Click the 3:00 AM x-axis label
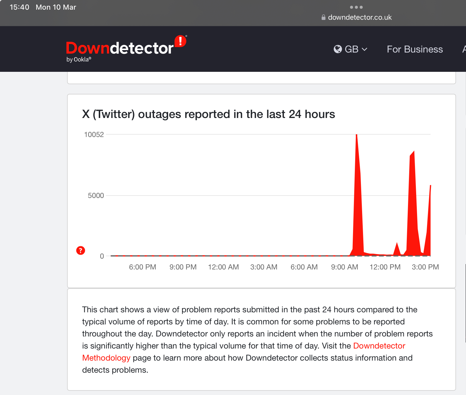The image size is (466, 395). [264, 267]
